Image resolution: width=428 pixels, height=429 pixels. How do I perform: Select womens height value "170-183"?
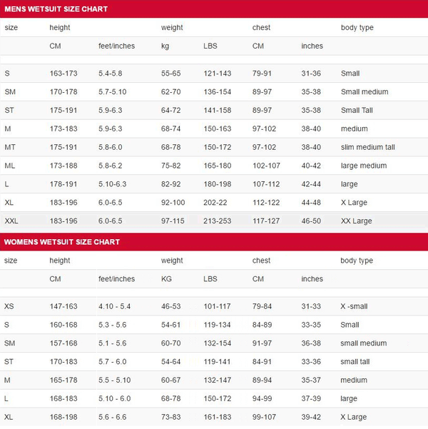63,362
